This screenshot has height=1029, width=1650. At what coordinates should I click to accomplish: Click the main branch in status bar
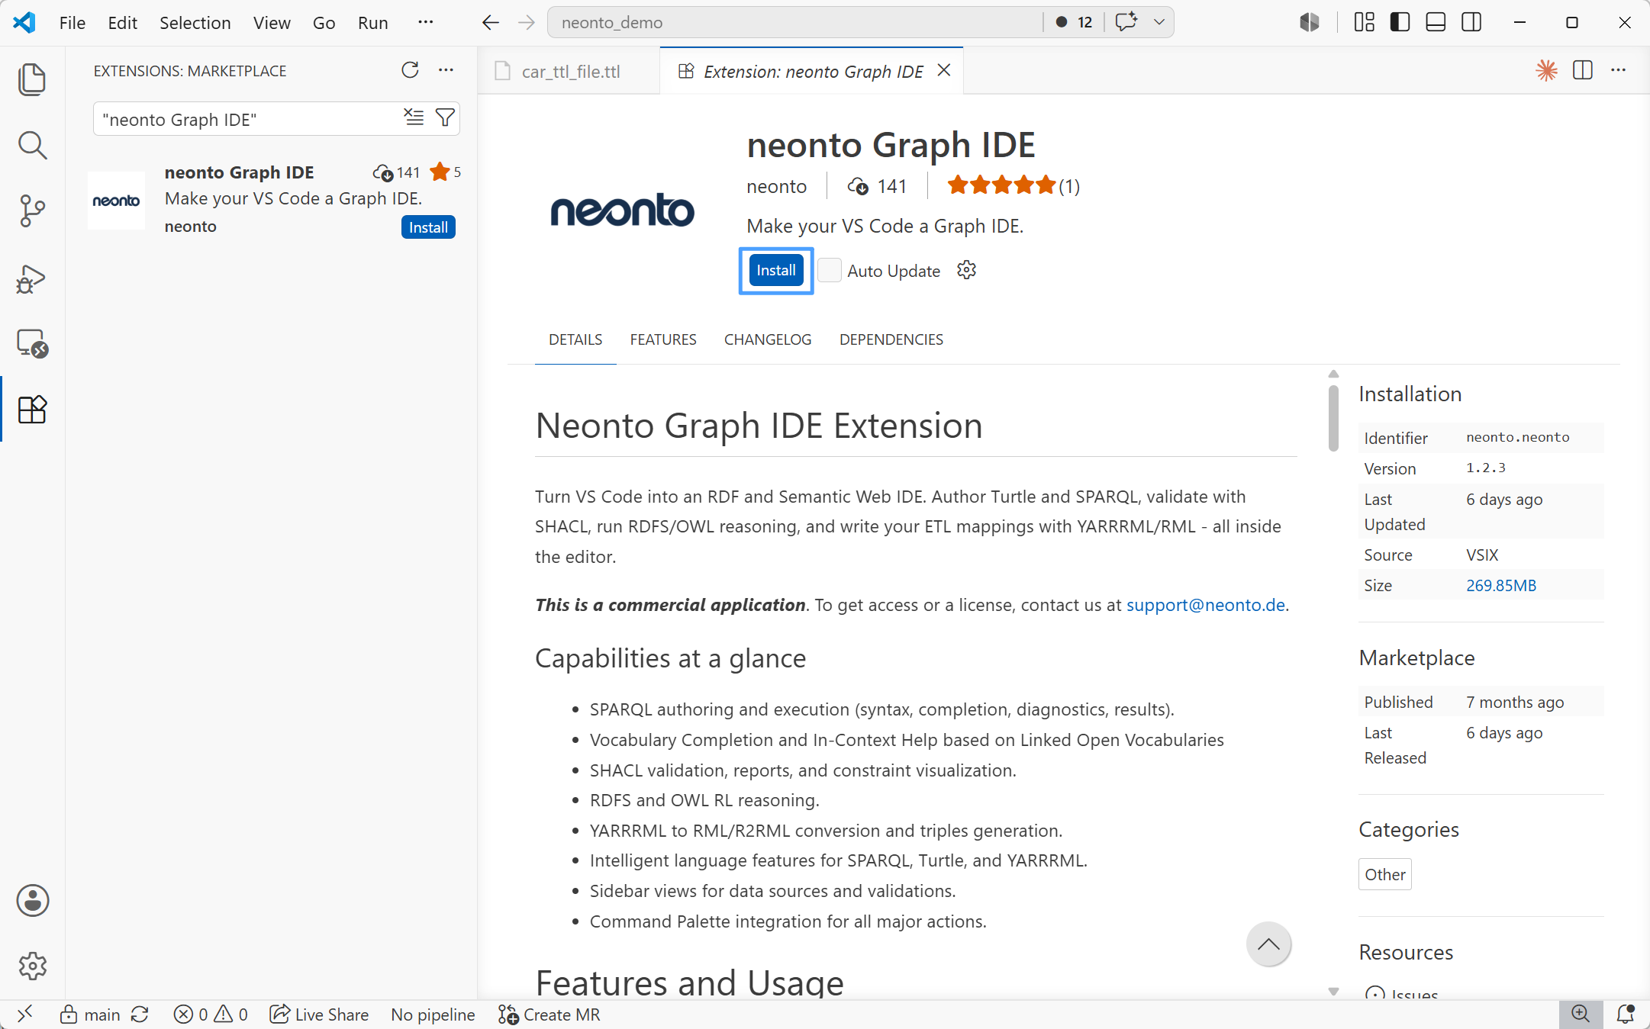pyautogui.click(x=90, y=1015)
